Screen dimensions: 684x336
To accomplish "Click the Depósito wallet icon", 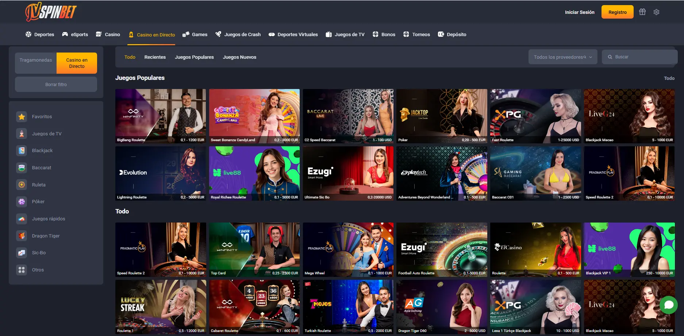I will click(x=441, y=34).
